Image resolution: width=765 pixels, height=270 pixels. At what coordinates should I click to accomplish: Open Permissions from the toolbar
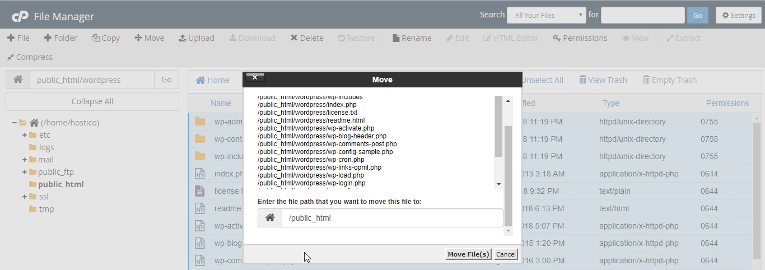pyautogui.click(x=580, y=38)
